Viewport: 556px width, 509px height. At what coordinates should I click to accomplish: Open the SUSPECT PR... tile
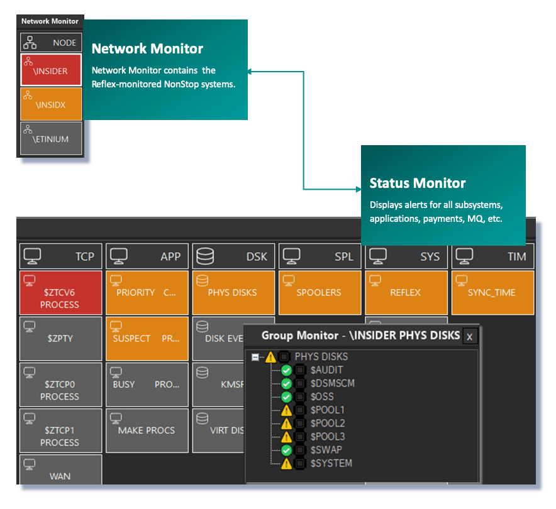point(147,339)
